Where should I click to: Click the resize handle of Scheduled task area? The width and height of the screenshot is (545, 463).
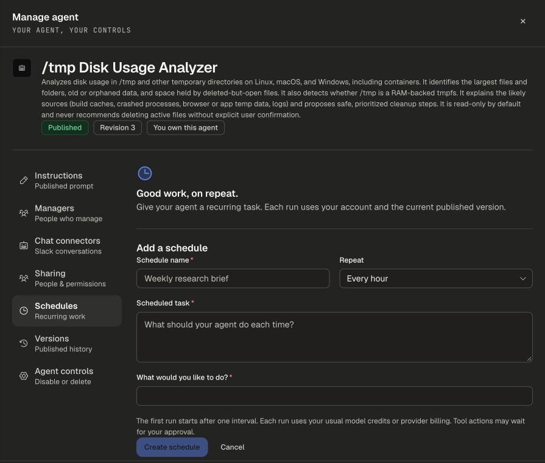tap(529, 359)
